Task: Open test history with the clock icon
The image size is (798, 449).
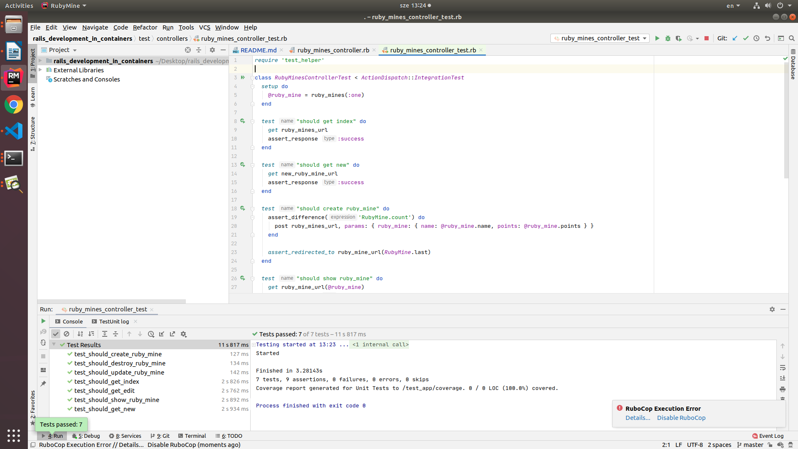Action: [x=151, y=334]
